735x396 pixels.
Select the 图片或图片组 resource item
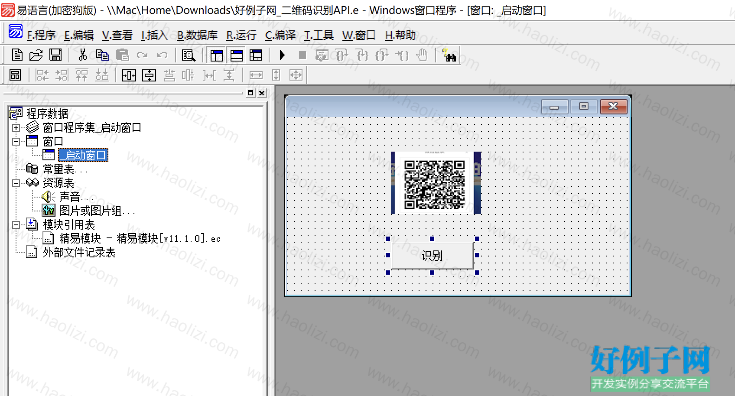coord(97,211)
